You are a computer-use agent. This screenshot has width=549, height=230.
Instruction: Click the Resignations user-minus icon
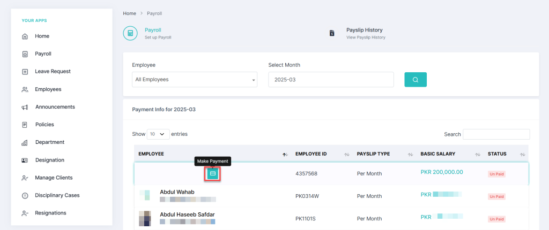pos(25,213)
